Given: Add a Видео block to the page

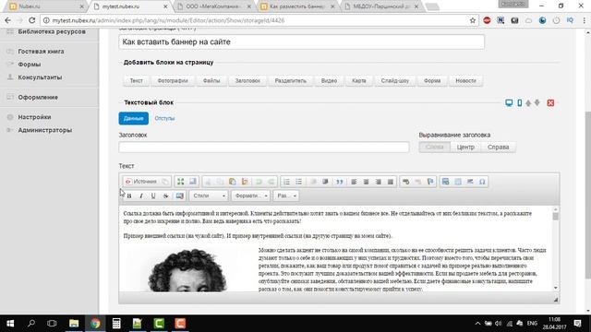Looking at the screenshot, I should 329,81.
